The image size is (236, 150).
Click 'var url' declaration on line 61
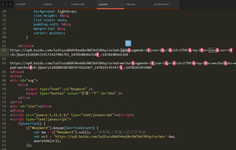coord(41,136)
